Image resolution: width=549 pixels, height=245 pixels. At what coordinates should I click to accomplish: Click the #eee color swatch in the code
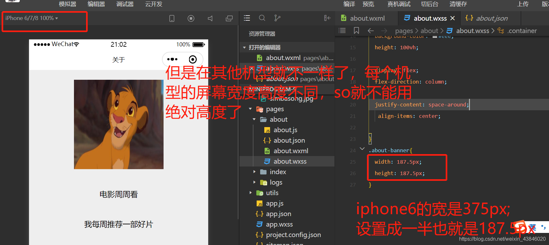tap(435, 37)
